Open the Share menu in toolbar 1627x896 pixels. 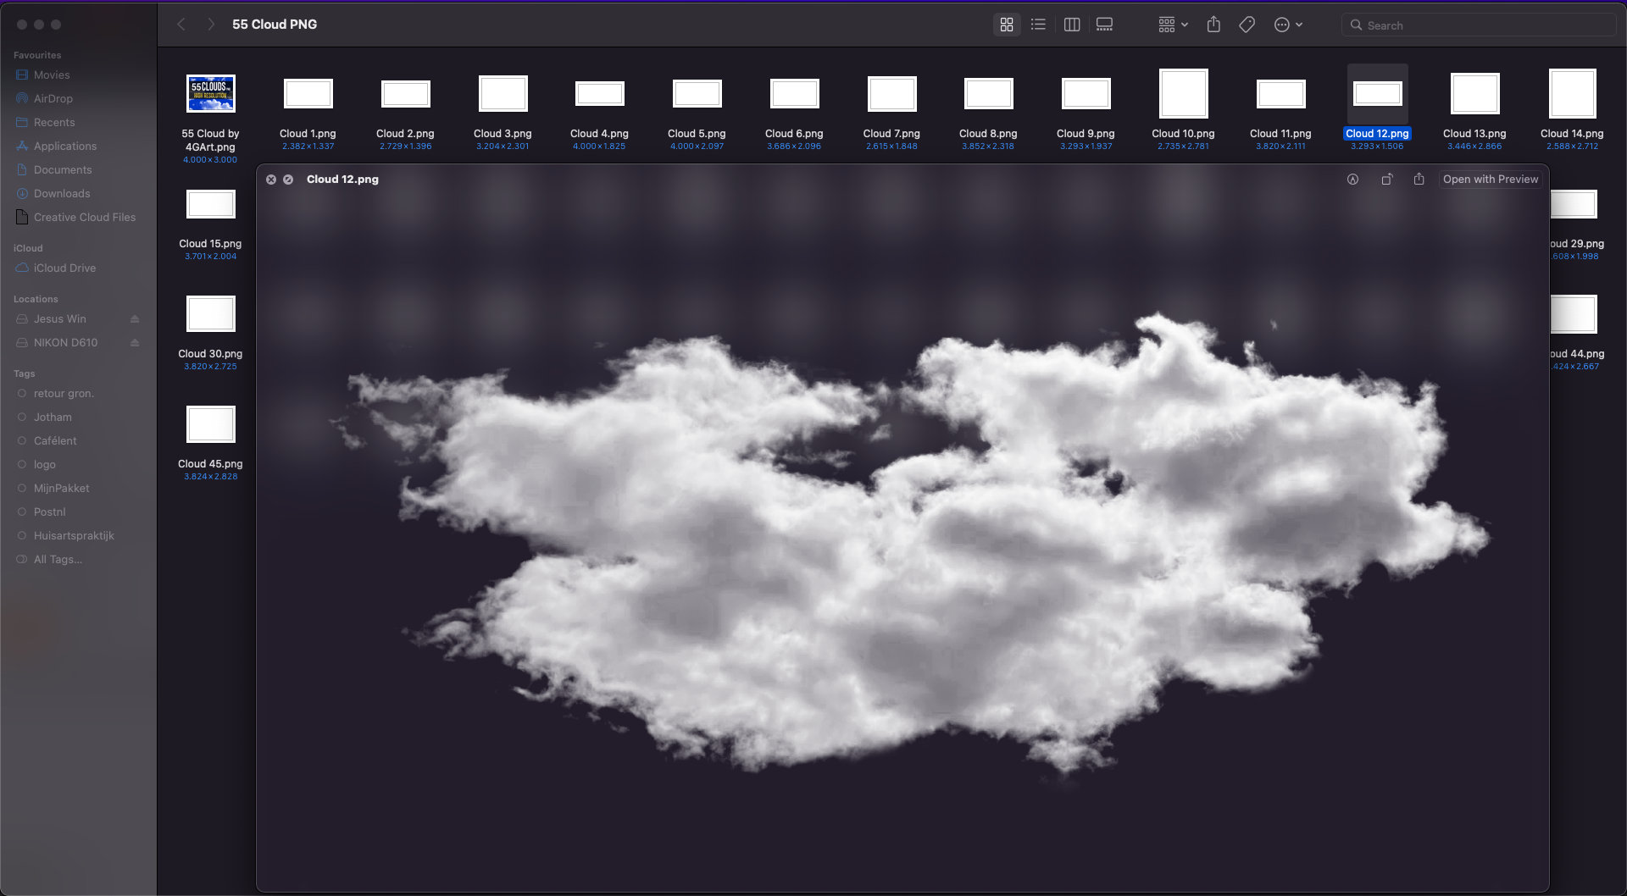click(1213, 24)
